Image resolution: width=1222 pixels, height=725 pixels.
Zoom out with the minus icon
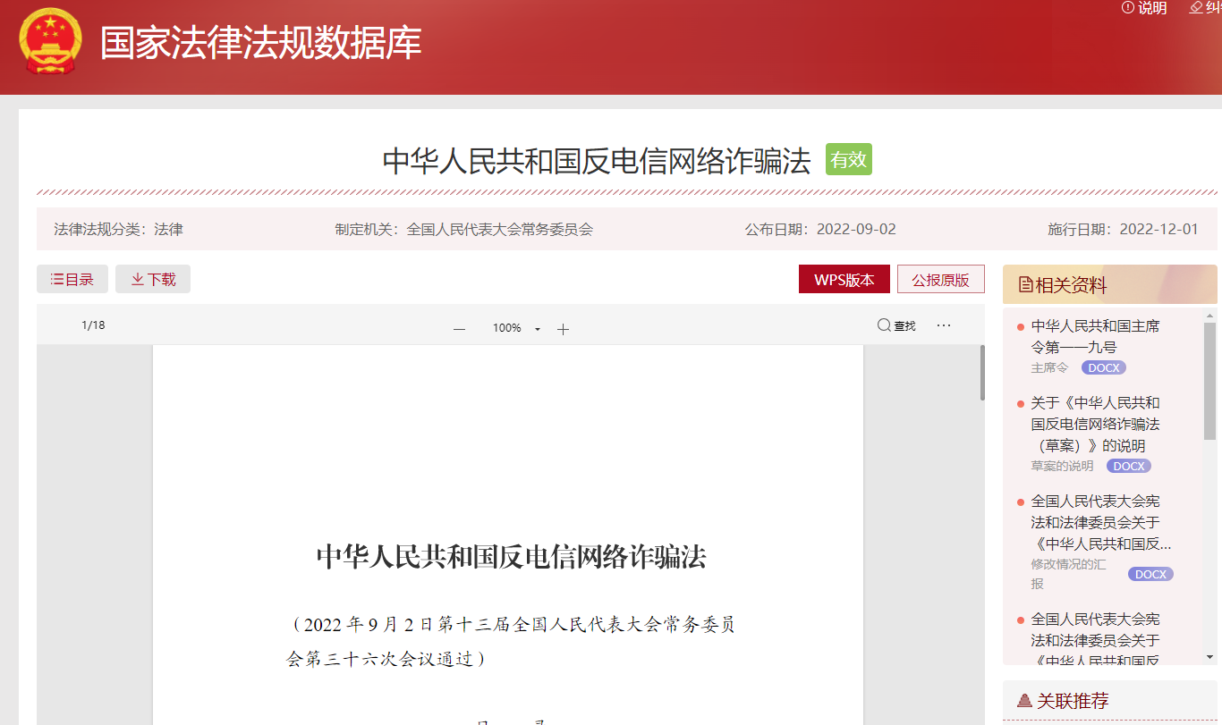[459, 329]
